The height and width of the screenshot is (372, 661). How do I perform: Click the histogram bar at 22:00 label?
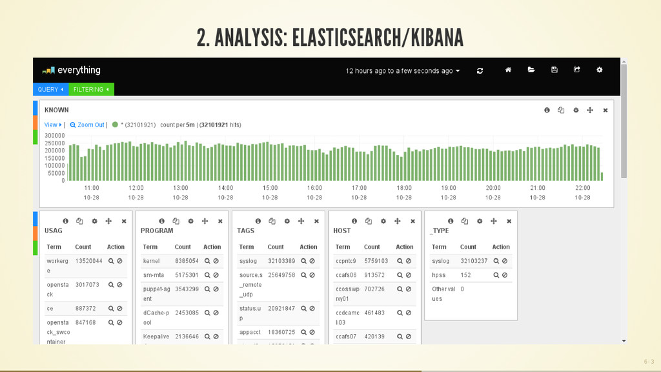(x=583, y=163)
